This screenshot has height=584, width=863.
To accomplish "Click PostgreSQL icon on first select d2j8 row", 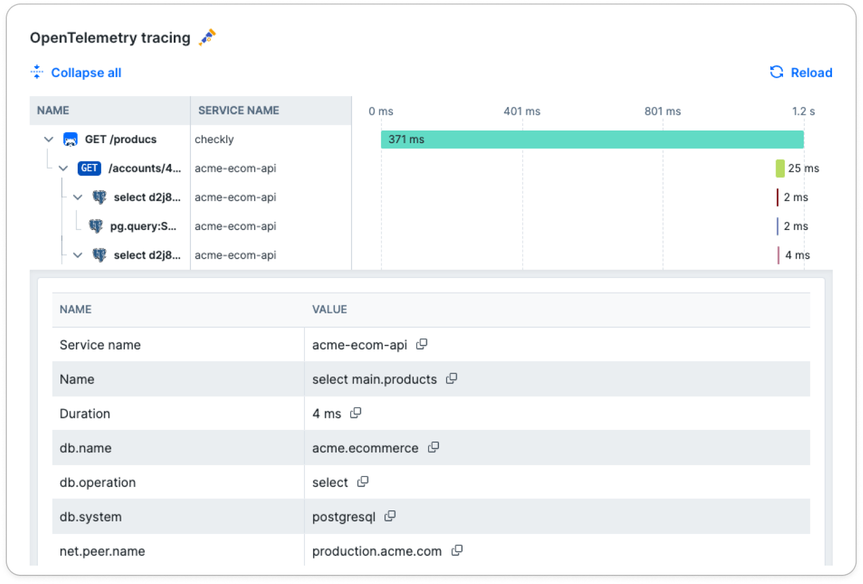I will pos(100,197).
